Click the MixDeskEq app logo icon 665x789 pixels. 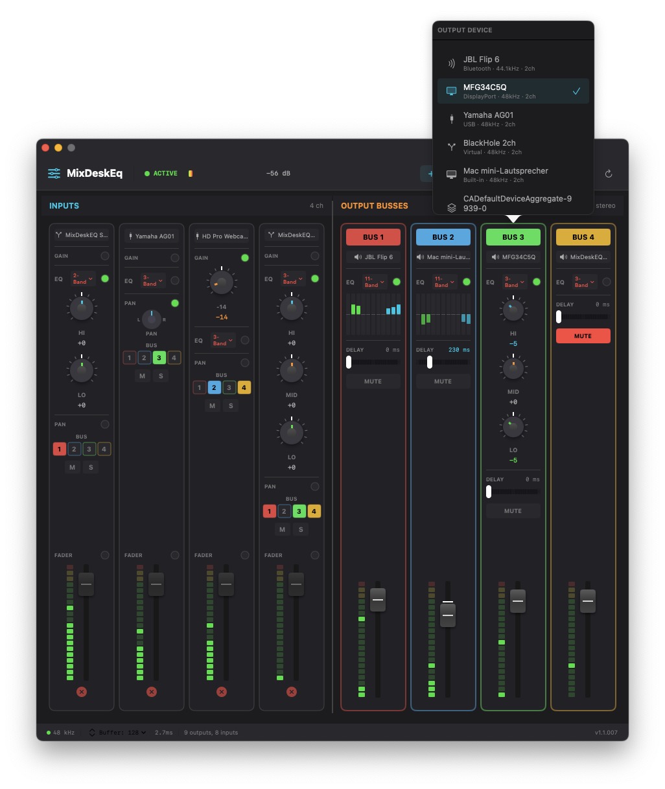[x=53, y=173]
